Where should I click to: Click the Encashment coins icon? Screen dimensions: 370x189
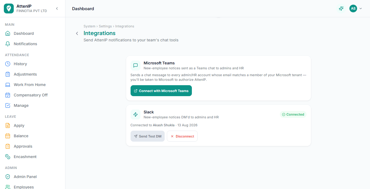point(8,157)
